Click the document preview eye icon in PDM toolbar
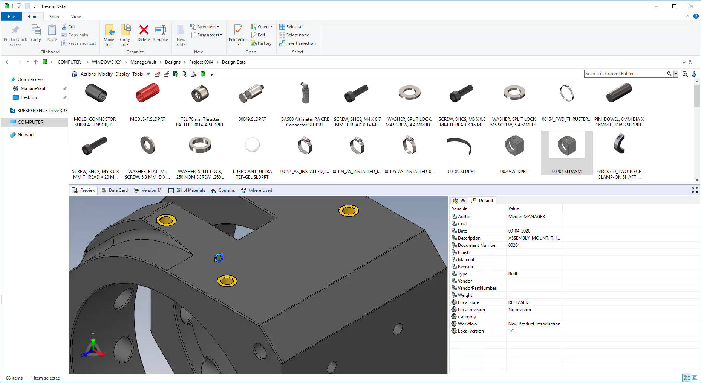This screenshot has width=701, height=383. 193,74
